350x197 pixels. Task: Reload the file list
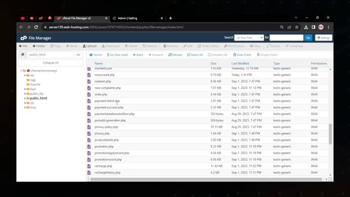click(x=175, y=55)
